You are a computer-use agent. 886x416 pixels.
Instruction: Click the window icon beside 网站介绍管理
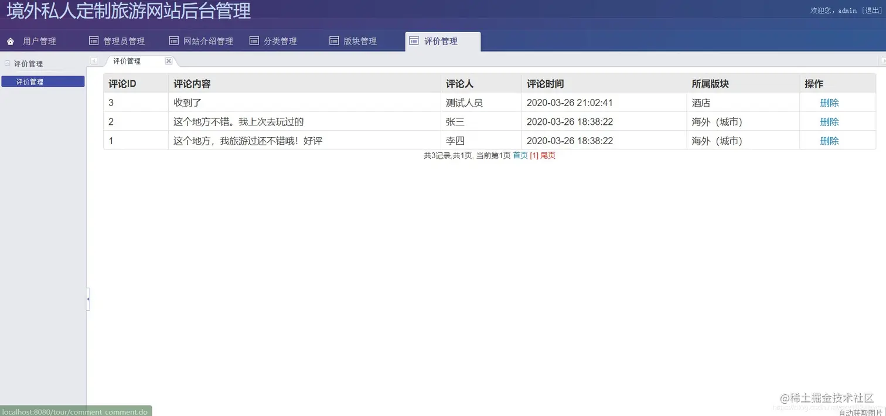(x=173, y=40)
